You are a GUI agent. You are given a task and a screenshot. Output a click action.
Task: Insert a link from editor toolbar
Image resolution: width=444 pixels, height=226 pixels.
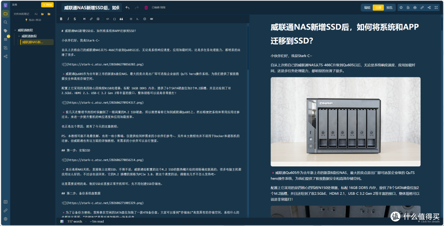[x=91, y=19]
